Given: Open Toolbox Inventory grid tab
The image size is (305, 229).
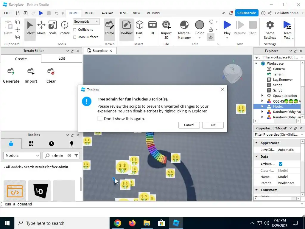Looking at the screenshot, I should 31,144.
